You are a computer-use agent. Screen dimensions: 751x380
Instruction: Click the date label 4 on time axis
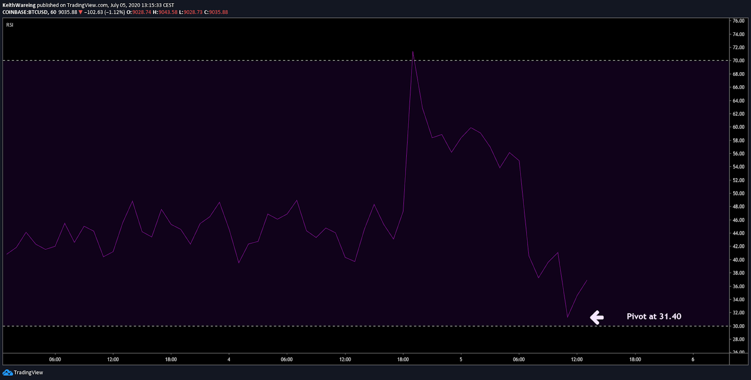point(229,359)
